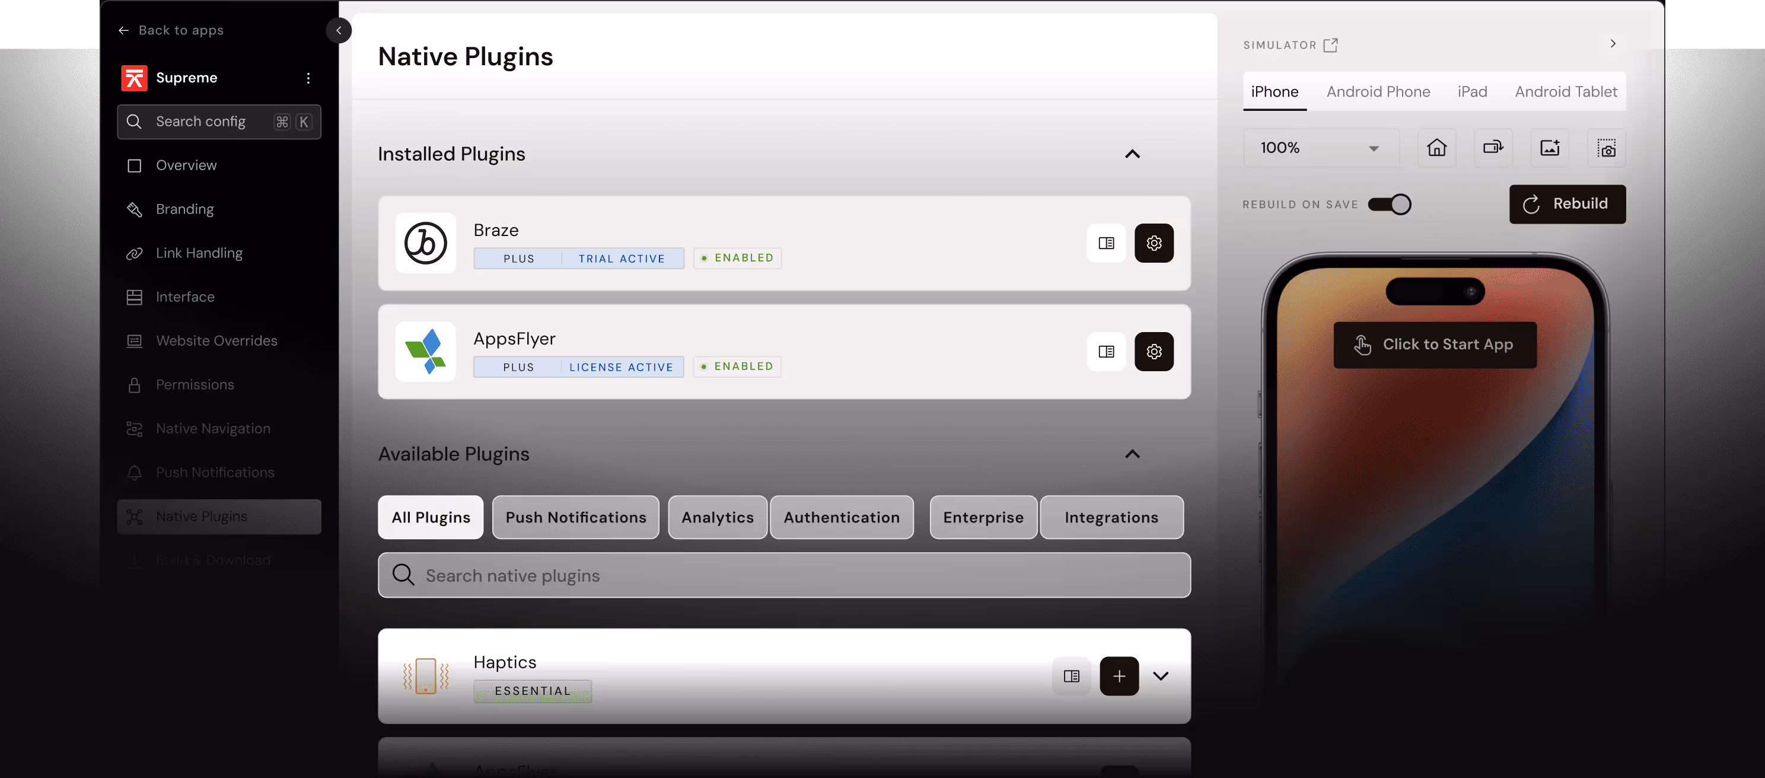Select the Interface sidebar icon
The height and width of the screenshot is (778, 1765).
coord(134,296)
